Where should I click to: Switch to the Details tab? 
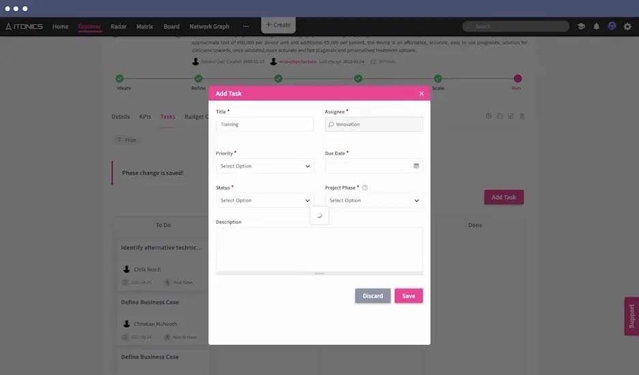tap(121, 117)
